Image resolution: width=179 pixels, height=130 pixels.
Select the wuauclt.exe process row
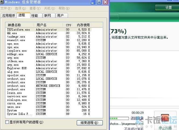[48, 40]
